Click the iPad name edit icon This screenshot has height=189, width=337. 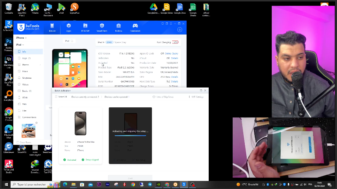tap(72, 41)
